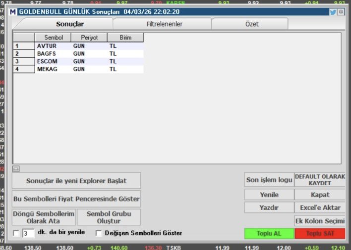Open the Son işlem logu
Screen dimensions: 351x250
click(x=269, y=180)
